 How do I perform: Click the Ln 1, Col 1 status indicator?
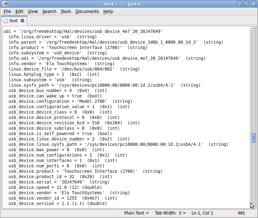click(202, 213)
